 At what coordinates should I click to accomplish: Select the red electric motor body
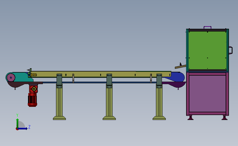tap(32, 100)
